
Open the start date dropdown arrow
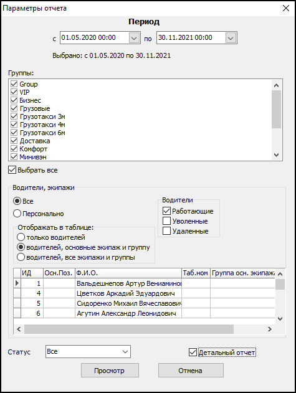coord(134,38)
